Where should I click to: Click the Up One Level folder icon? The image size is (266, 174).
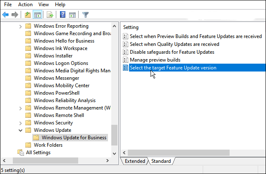[x=28, y=15]
